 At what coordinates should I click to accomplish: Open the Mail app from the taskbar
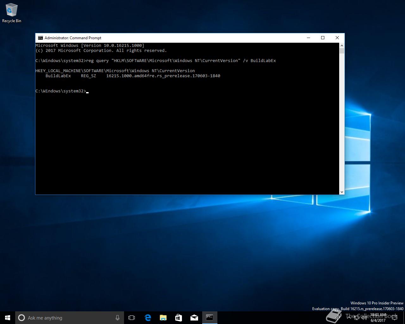pyautogui.click(x=194, y=318)
